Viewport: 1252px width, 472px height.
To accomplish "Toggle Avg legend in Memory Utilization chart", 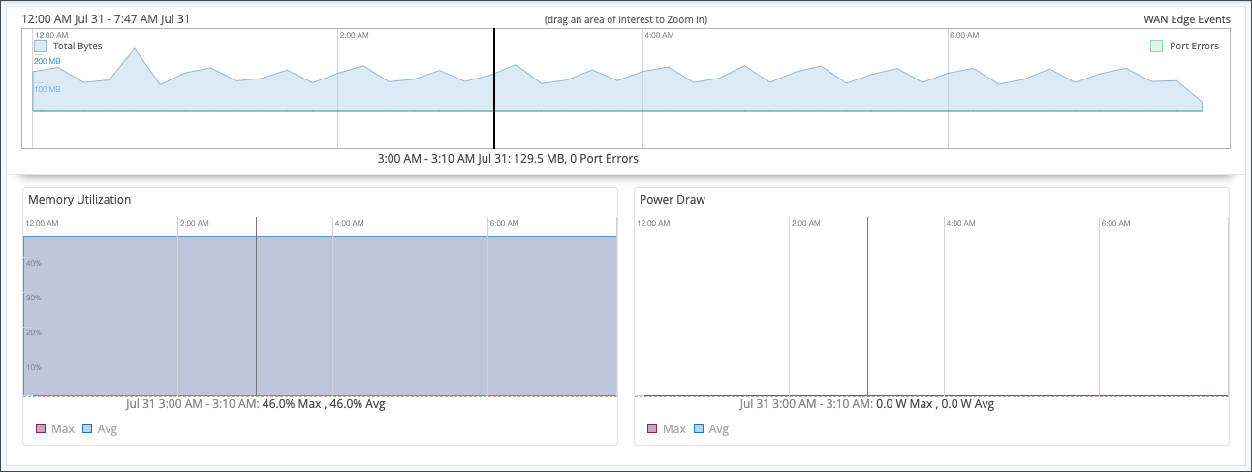I will 88,428.
